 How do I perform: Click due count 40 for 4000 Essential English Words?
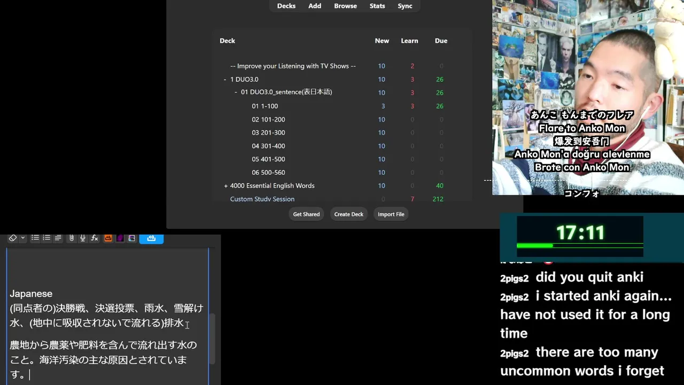[x=440, y=186]
